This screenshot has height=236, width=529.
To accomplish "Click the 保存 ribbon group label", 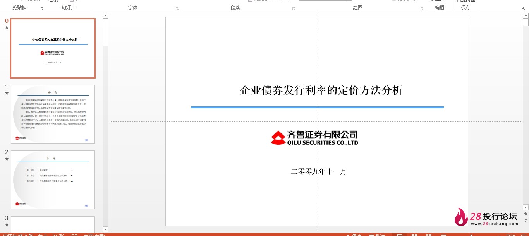I will 466,8.
